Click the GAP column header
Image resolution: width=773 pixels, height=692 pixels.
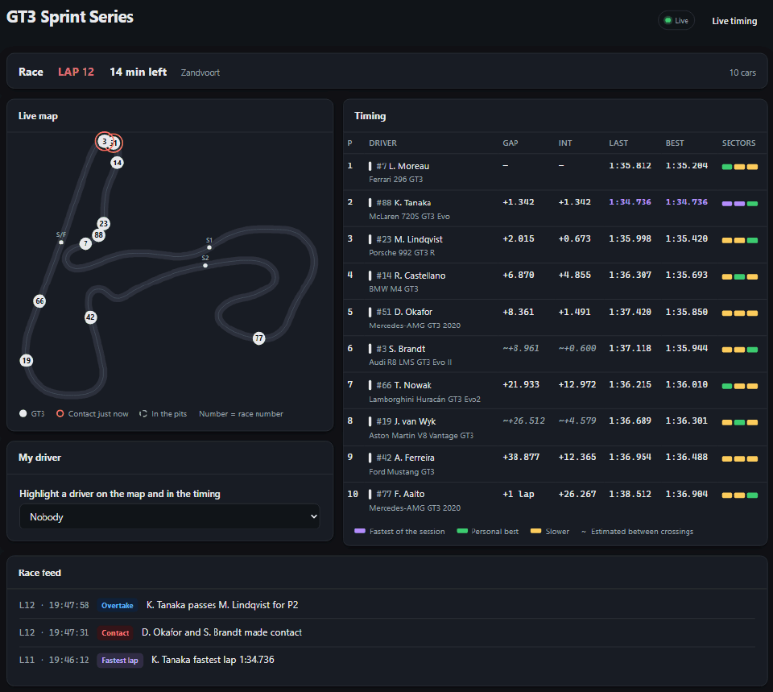511,143
